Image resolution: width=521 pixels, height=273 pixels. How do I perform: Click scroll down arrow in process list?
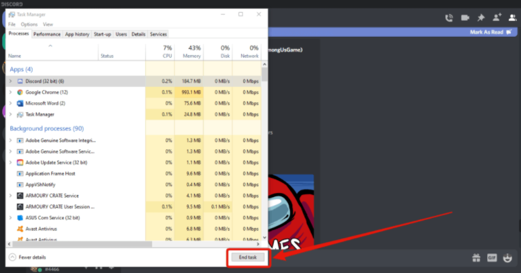pos(265,237)
